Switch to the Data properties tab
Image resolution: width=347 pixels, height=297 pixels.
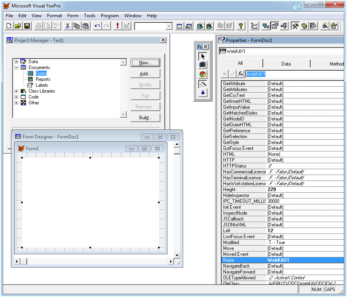click(286, 64)
